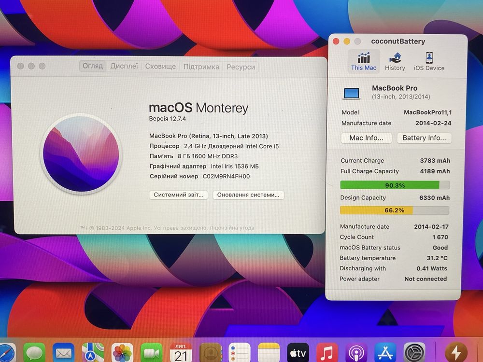Screen dimensions: 483x362
Task: Open System Preferences from the Dock
Action: point(414,353)
